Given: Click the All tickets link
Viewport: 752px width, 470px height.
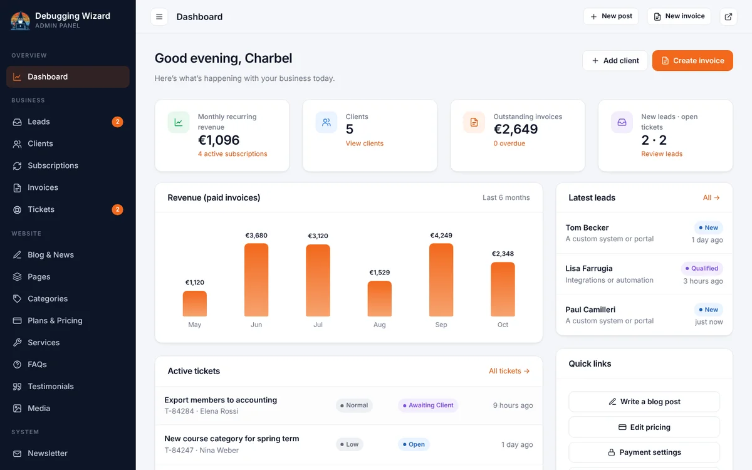Looking at the screenshot, I should pyautogui.click(x=509, y=371).
